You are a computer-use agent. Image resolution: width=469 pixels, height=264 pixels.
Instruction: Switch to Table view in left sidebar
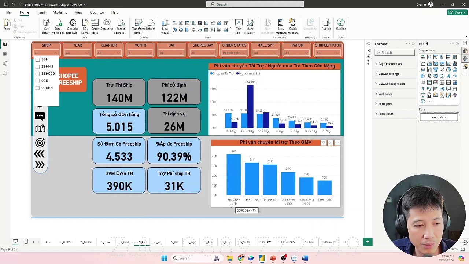(5, 54)
